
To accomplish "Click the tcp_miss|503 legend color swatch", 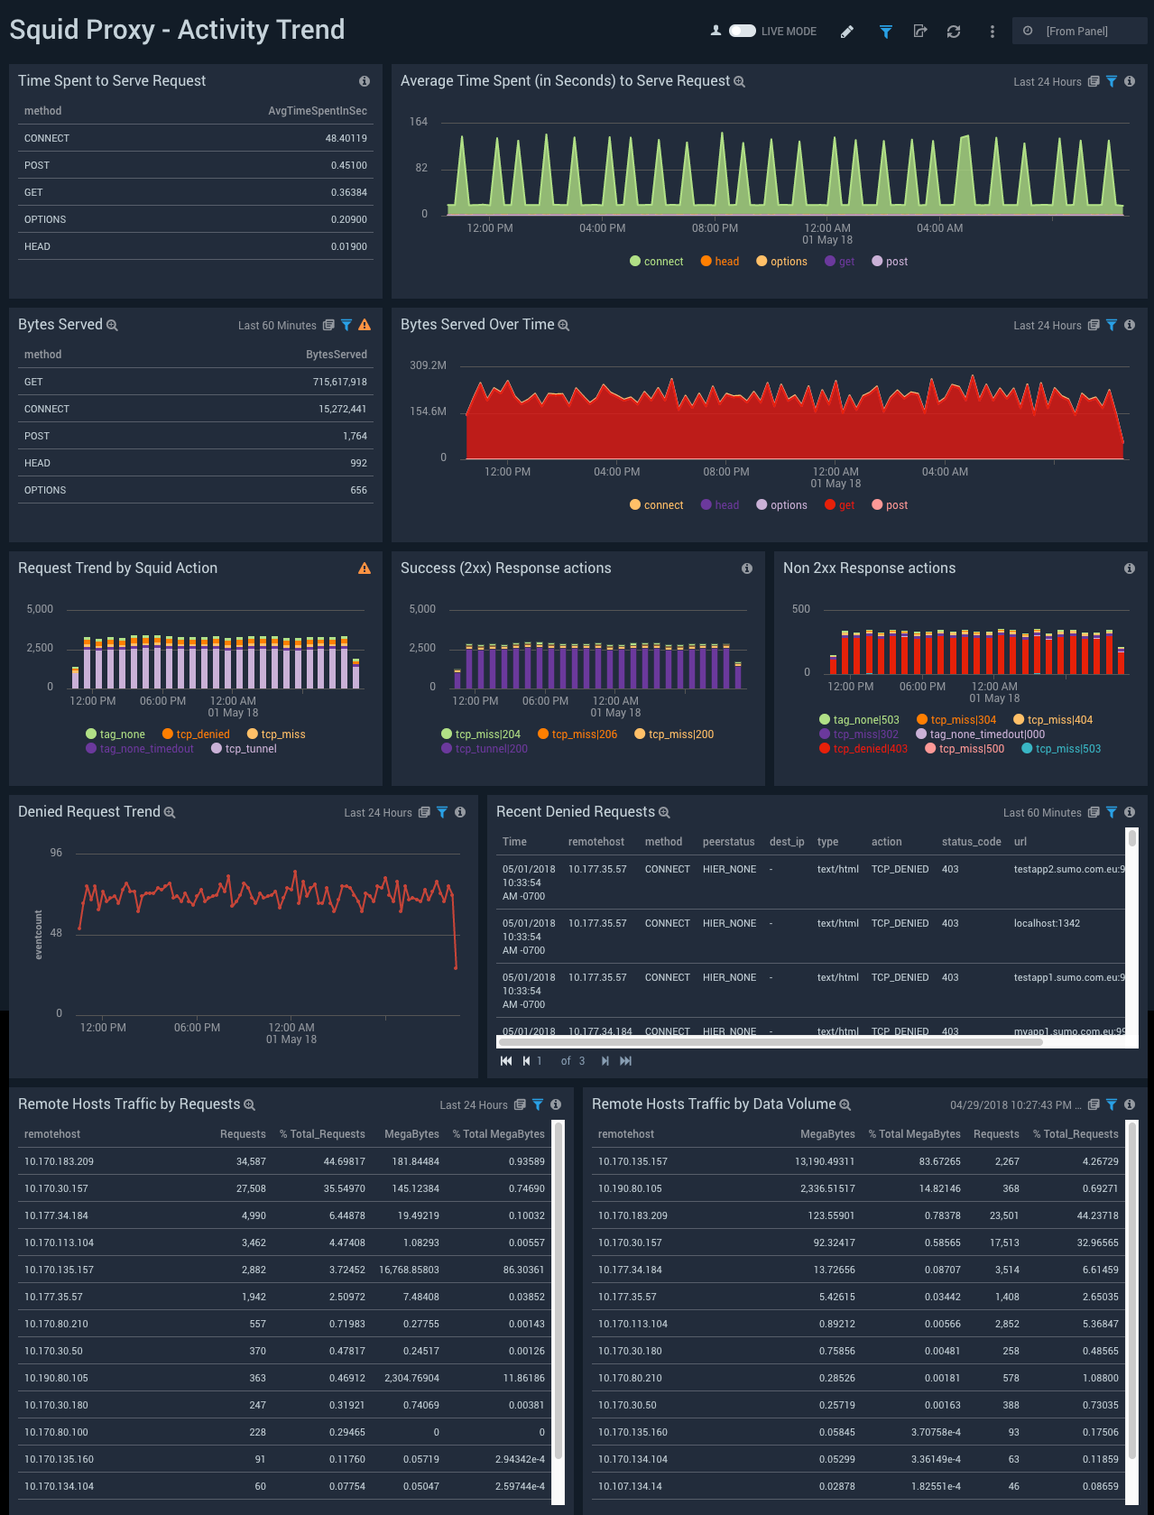I will pyautogui.click(x=1027, y=749).
